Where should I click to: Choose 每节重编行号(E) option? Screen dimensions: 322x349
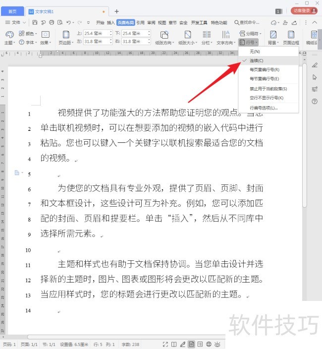click(268, 79)
